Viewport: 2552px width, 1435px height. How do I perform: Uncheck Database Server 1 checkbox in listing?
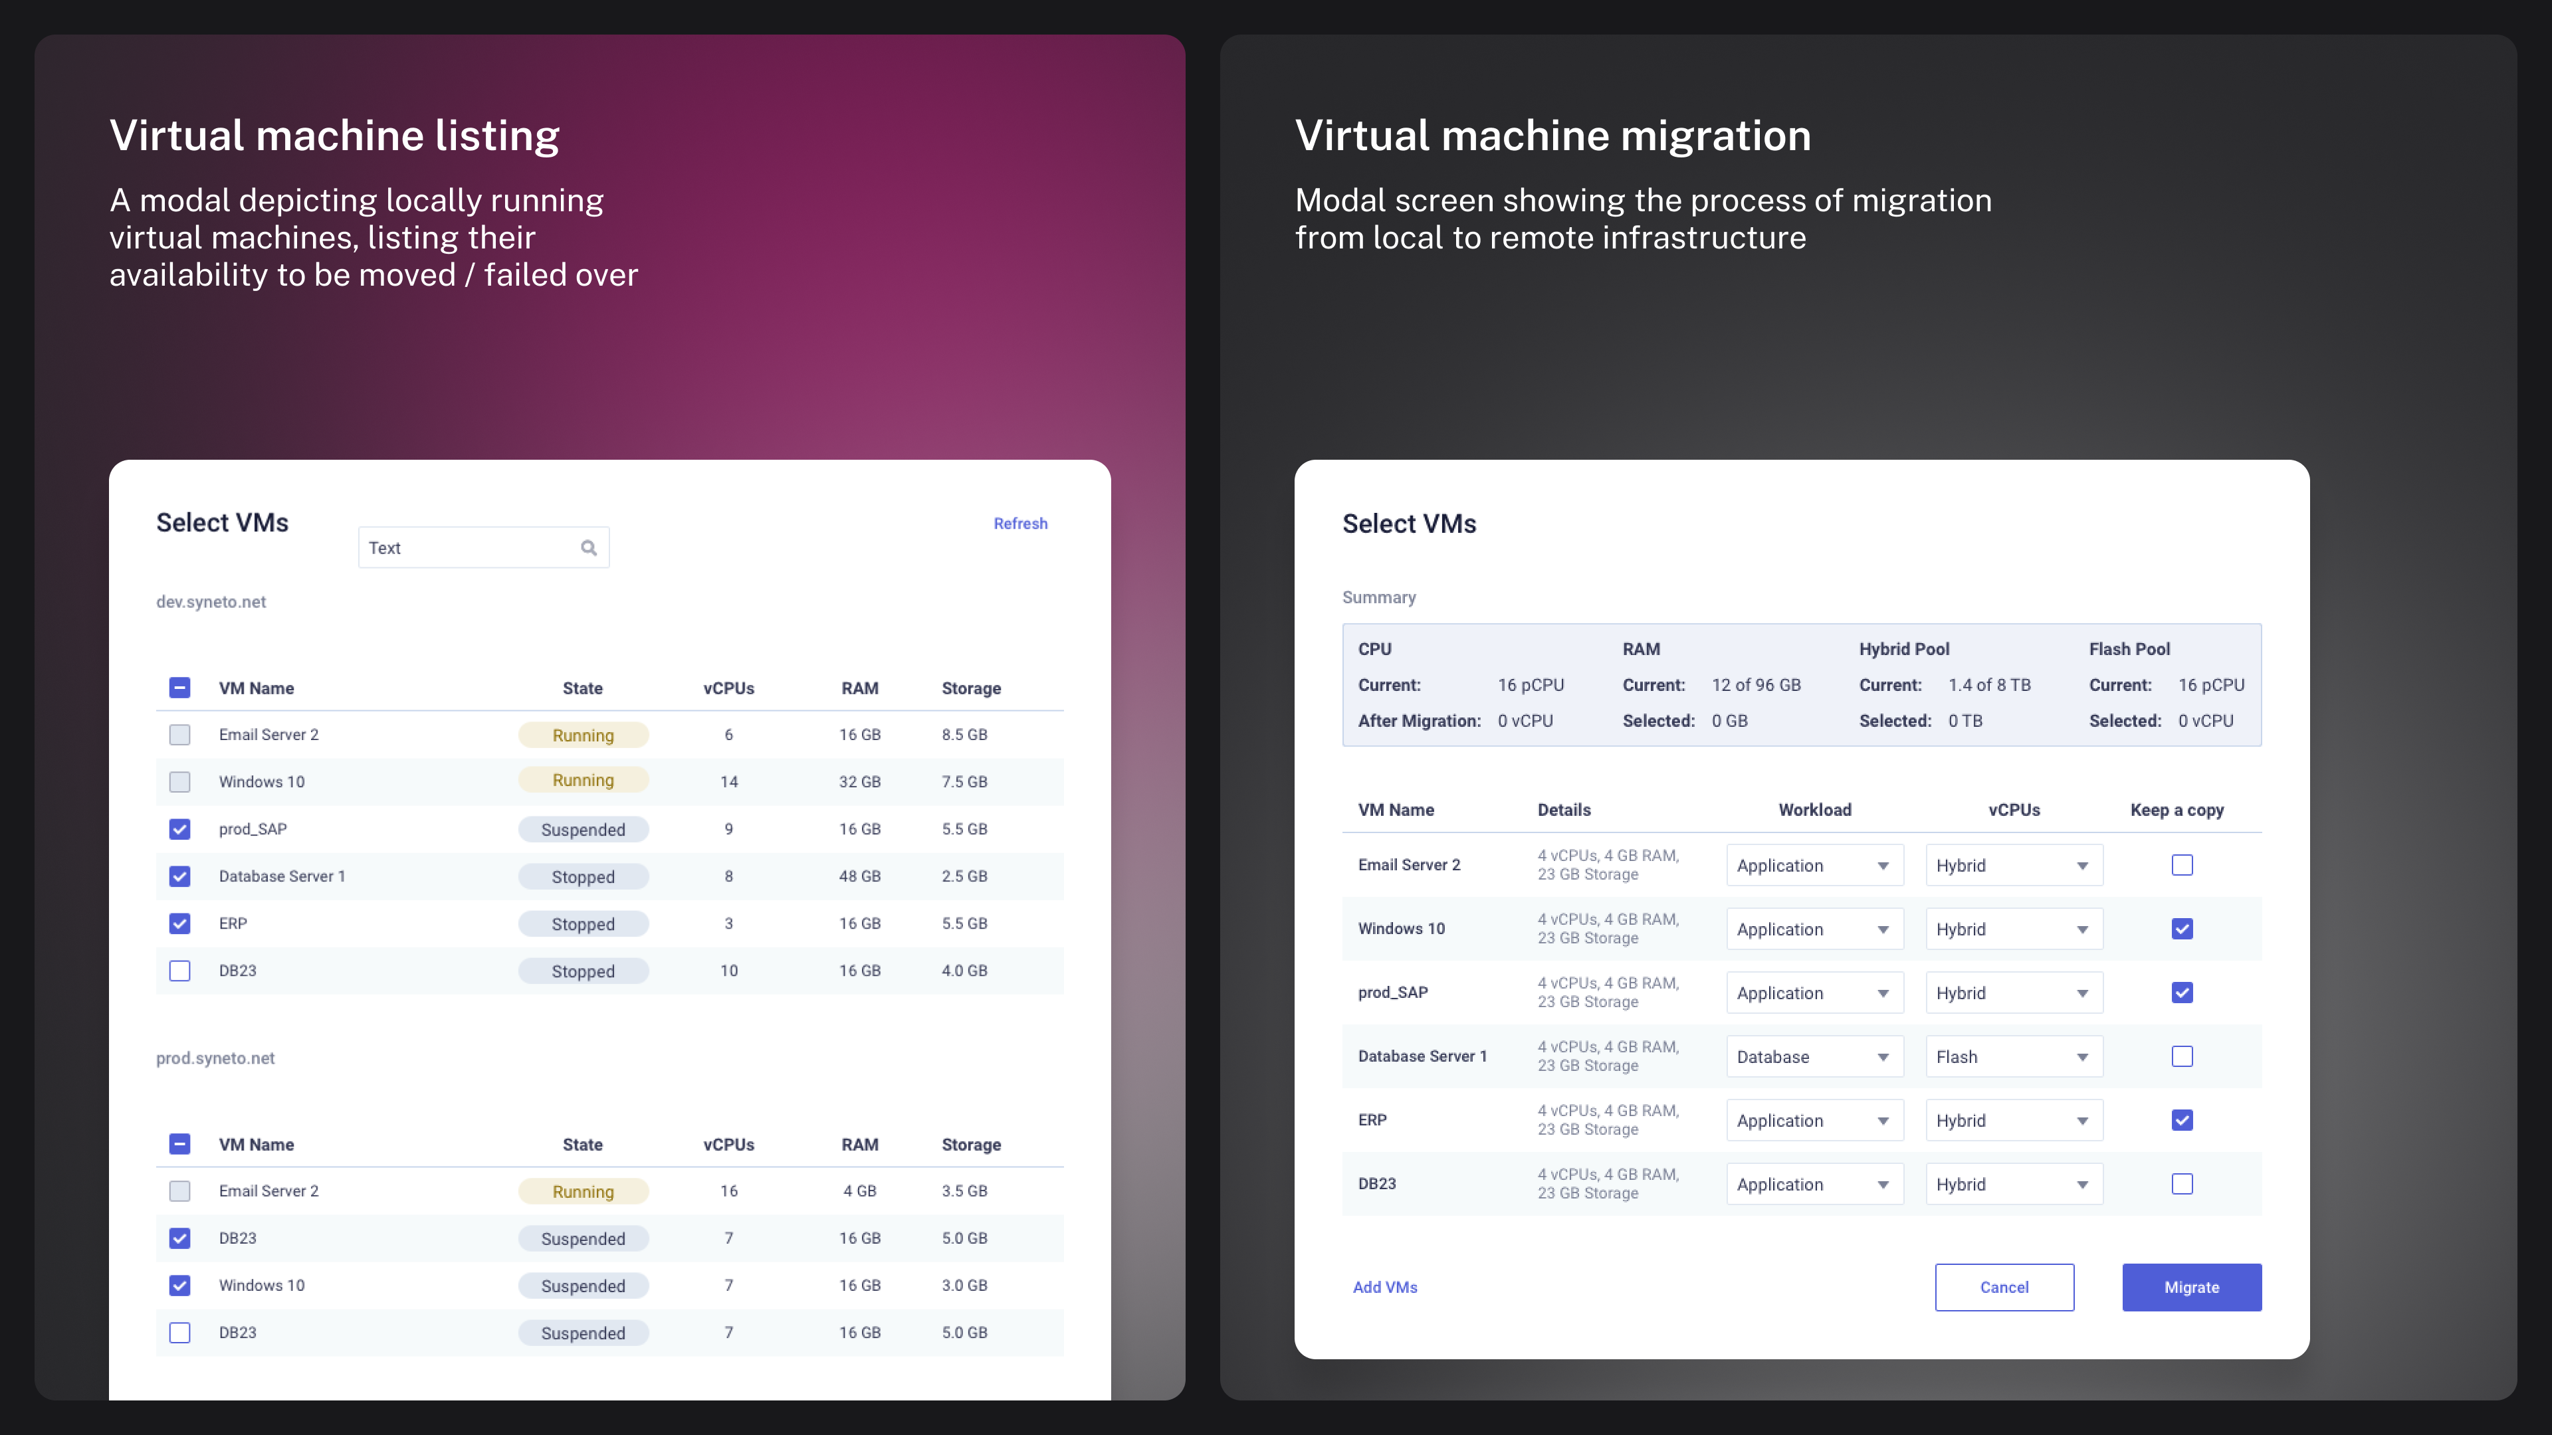(179, 876)
